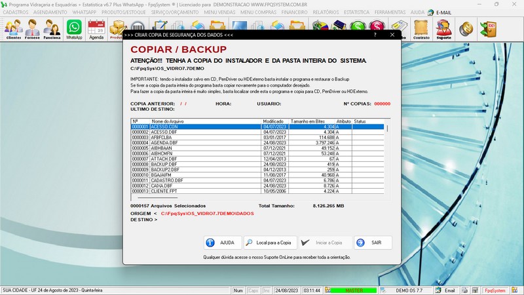Select the ACESSO.DBF file row
Screen dimensions: 524x295
[x=257, y=132]
